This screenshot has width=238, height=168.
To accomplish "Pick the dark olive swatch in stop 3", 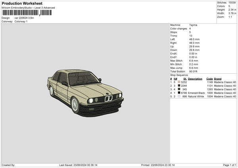I will click(179, 89).
